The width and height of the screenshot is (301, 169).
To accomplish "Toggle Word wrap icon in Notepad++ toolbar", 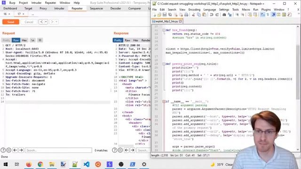I will pos(262,15).
